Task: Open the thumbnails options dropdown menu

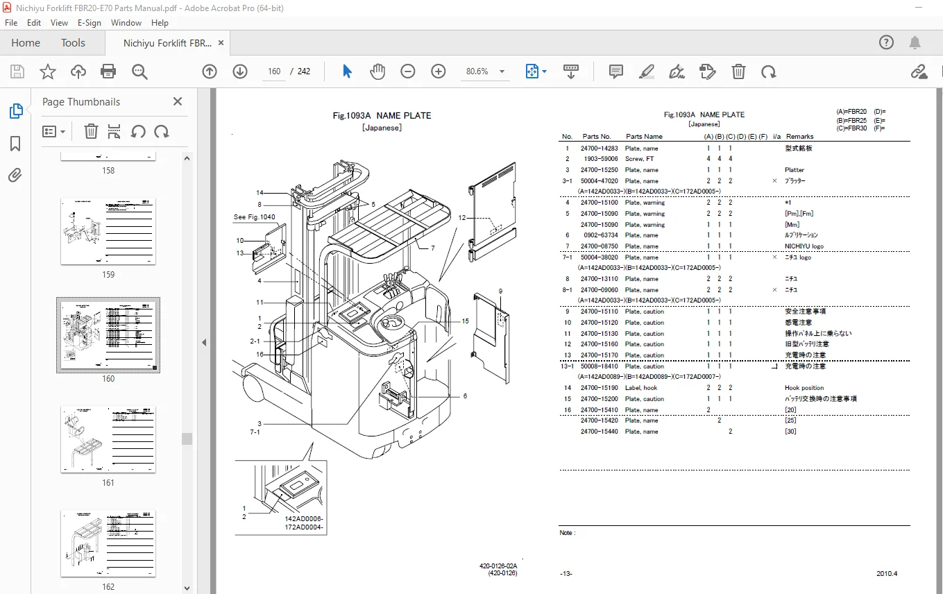Action: [54, 131]
